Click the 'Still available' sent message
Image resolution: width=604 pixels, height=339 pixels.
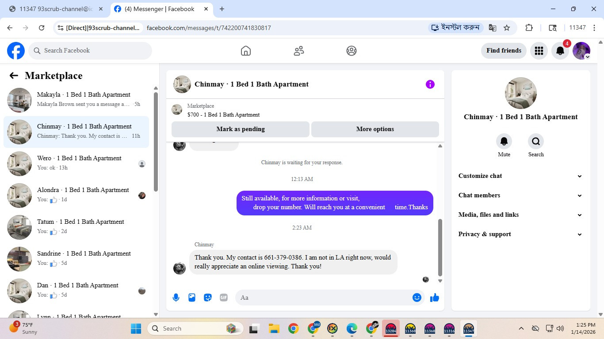(335, 203)
